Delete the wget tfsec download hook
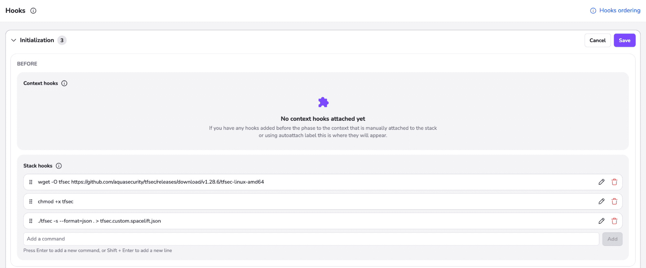The height and width of the screenshot is (268, 646). (614, 182)
